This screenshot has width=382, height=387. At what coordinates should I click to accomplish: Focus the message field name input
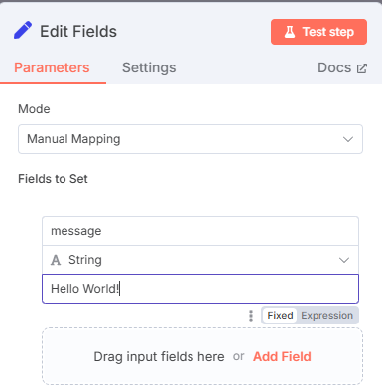point(200,231)
